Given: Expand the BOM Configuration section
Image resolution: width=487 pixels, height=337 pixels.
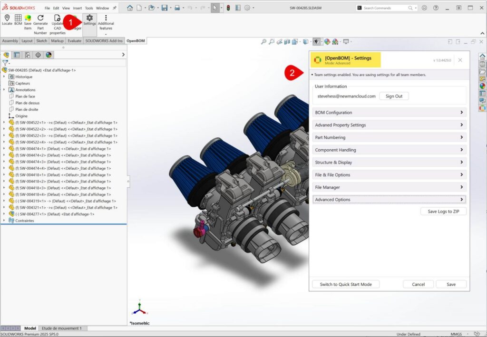Looking at the screenshot, I should click(390, 113).
